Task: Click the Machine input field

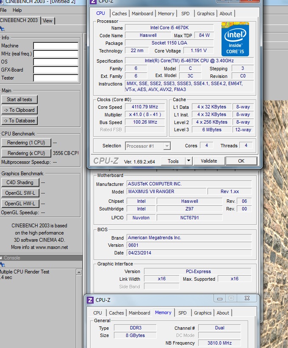Action: (x=56, y=46)
